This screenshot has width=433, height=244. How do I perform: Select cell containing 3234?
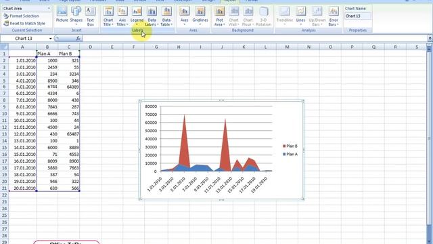[x=69, y=74]
